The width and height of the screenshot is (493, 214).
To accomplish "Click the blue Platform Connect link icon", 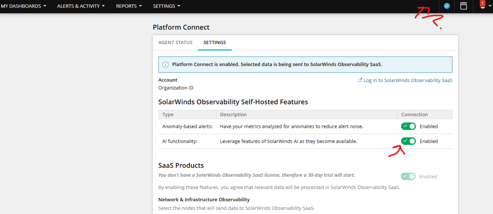I will pyautogui.click(x=447, y=6).
